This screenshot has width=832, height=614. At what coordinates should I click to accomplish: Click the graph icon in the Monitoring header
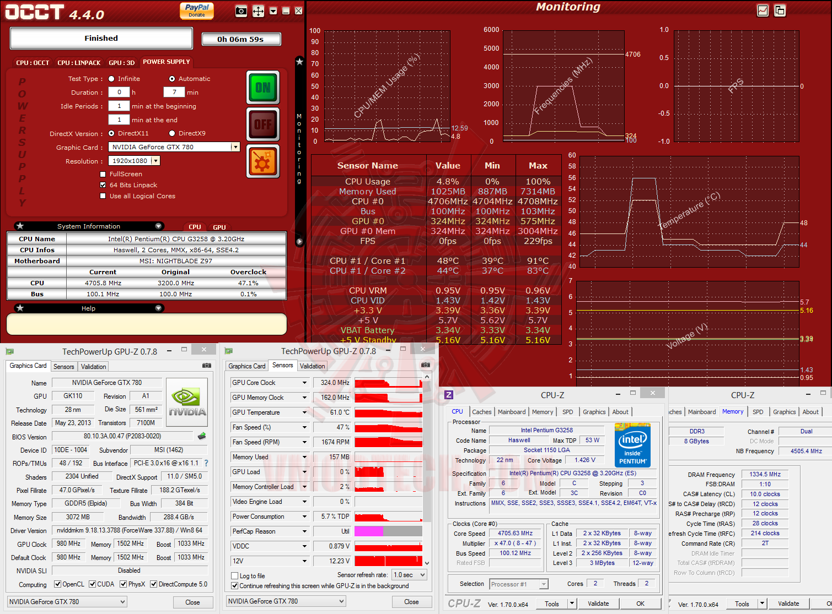point(763,10)
